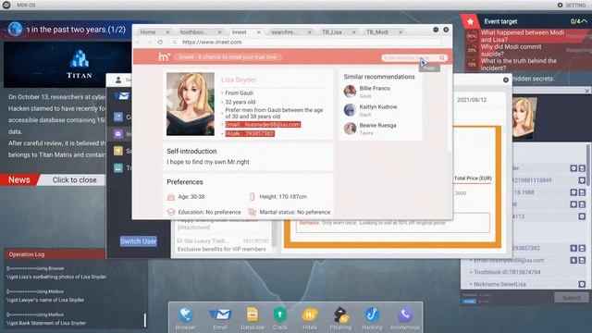The image size is (592, 333).
Task: Click the Operation Log header
Action: pyautogui.click(x=55, y=254)
